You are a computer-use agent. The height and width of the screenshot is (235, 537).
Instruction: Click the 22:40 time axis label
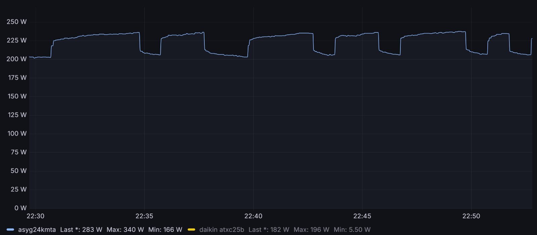(253, 216)
